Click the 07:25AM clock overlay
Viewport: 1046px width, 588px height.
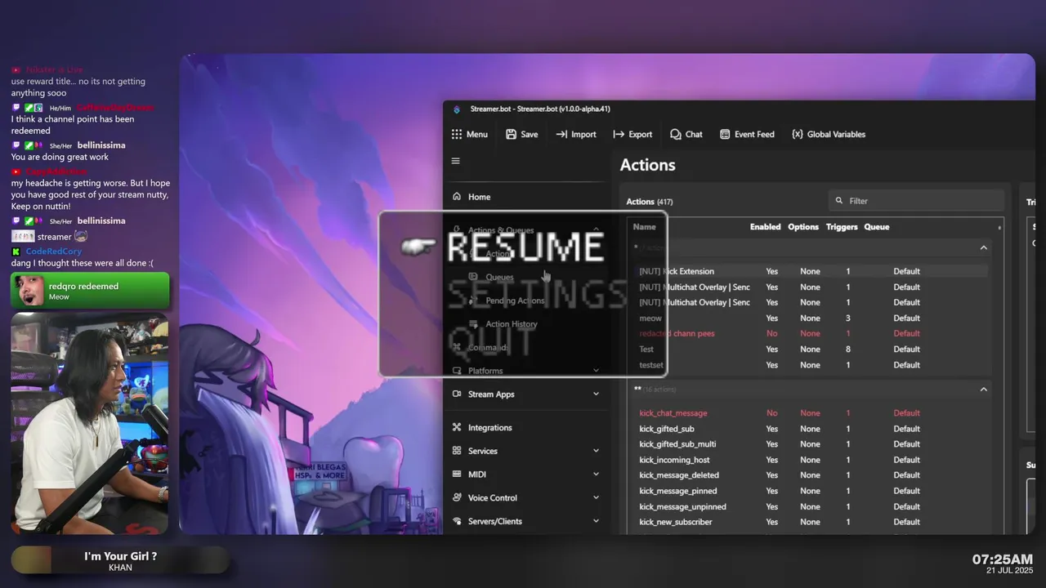tap(1003, 559)
